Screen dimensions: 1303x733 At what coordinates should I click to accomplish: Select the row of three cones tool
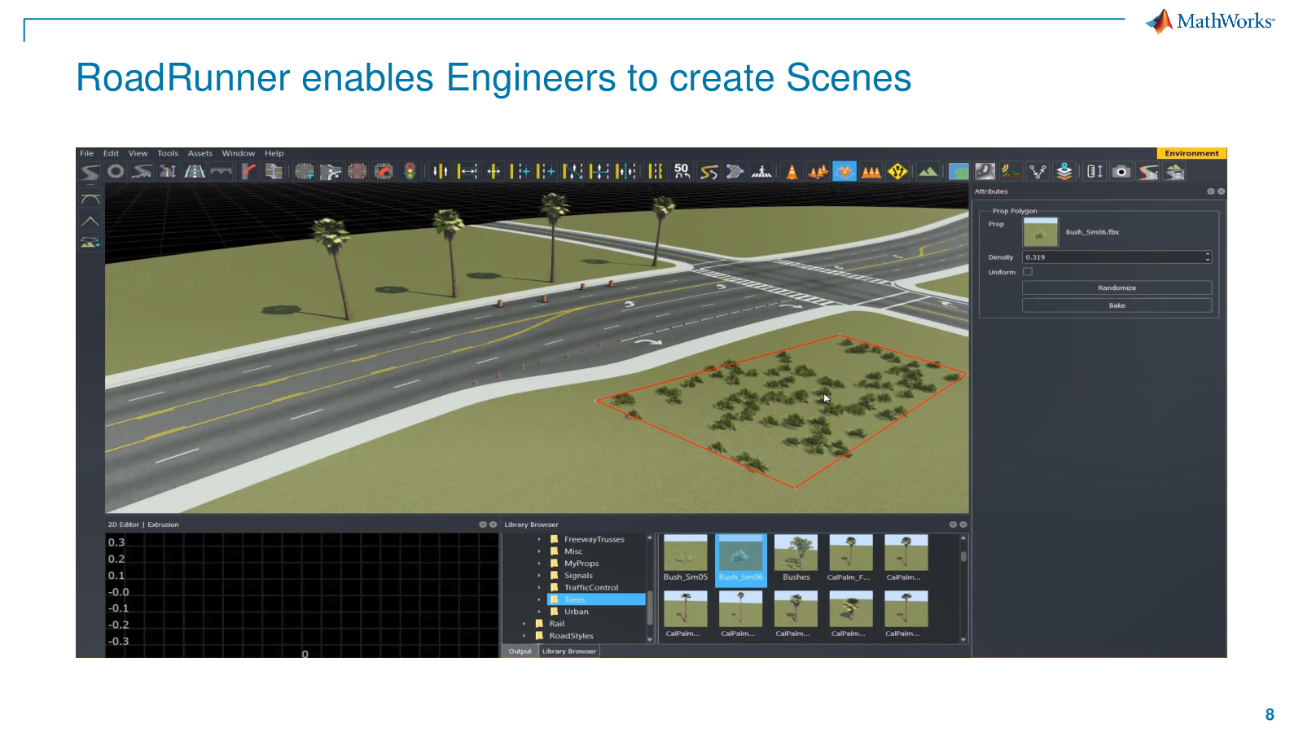pyautogui.click(x=871, y=172)
